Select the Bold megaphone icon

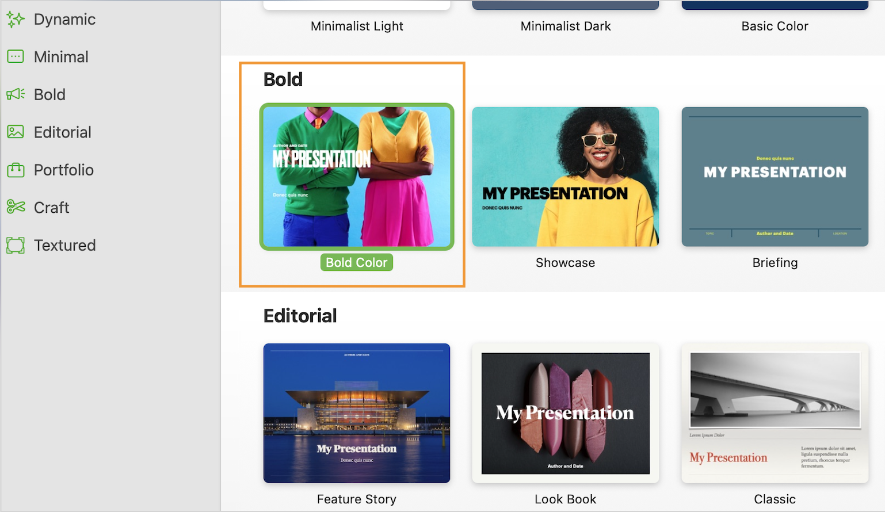coord(16,94)
